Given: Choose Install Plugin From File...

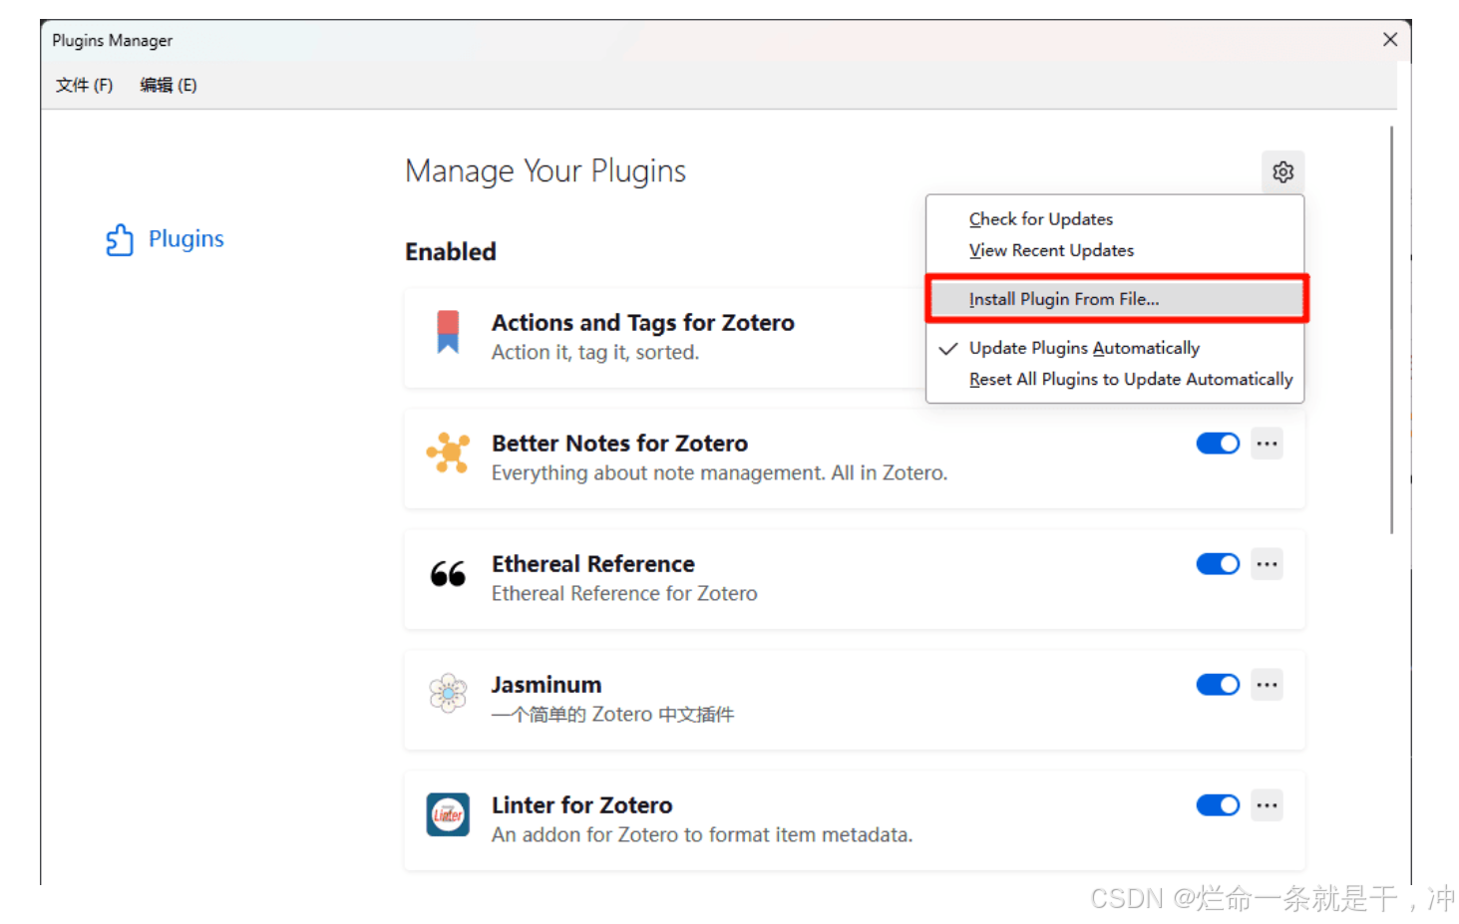Looking at the screenshot, I should 1115,299.
